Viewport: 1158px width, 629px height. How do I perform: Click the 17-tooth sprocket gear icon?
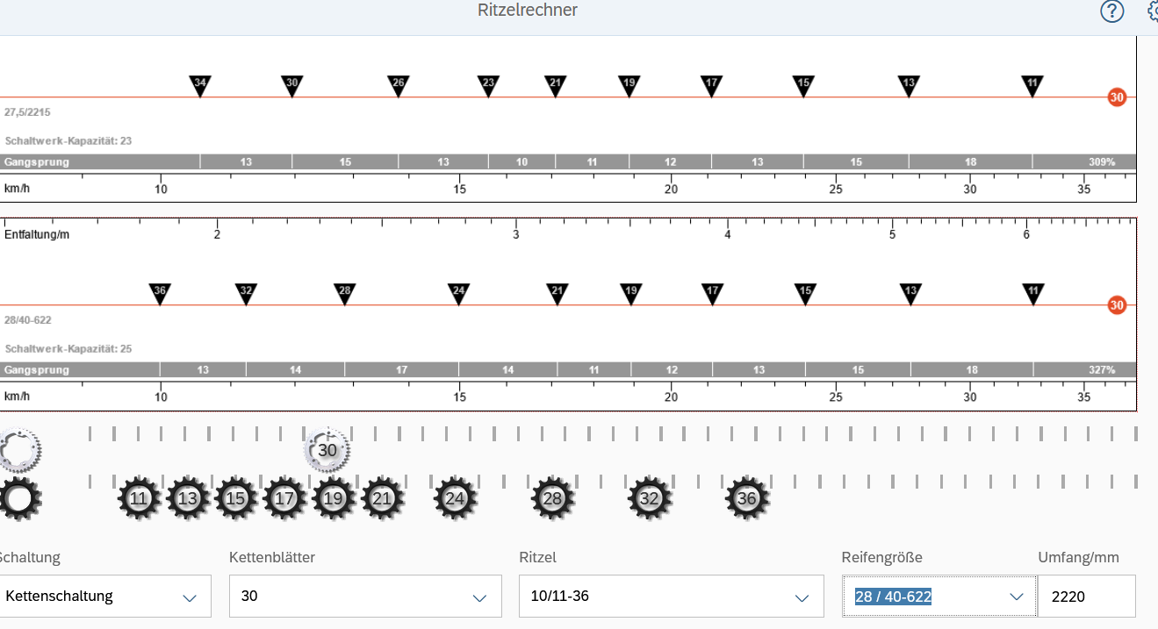pyautogui.click(x=284, y=498)
